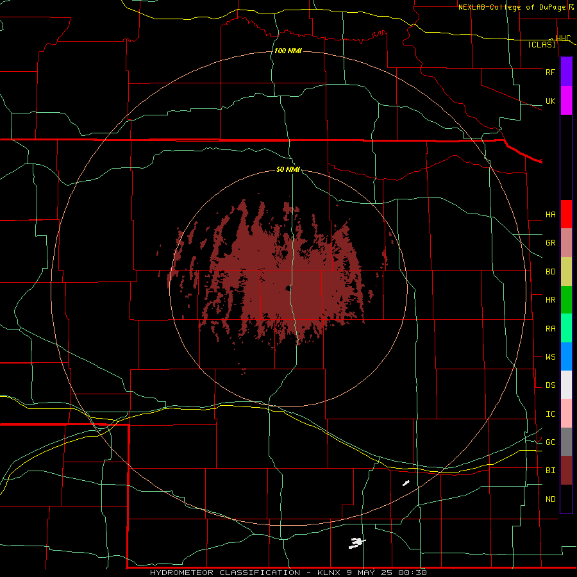Click the RF legend label
Image resolution: width=577 pixels, height=577 pixels.
550,72
